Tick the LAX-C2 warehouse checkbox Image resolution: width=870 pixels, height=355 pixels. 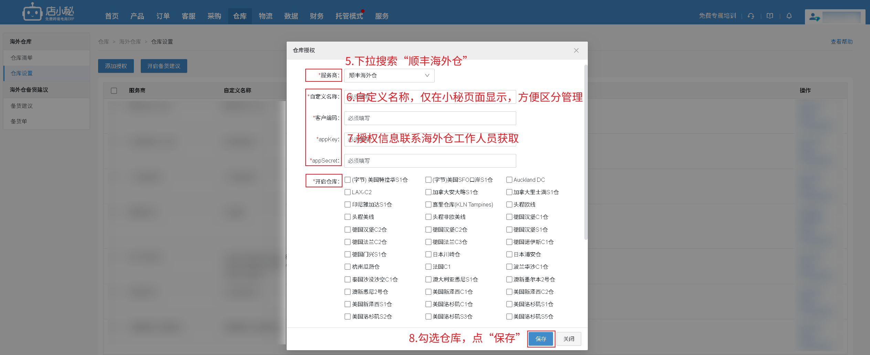[x=348, y=192]
